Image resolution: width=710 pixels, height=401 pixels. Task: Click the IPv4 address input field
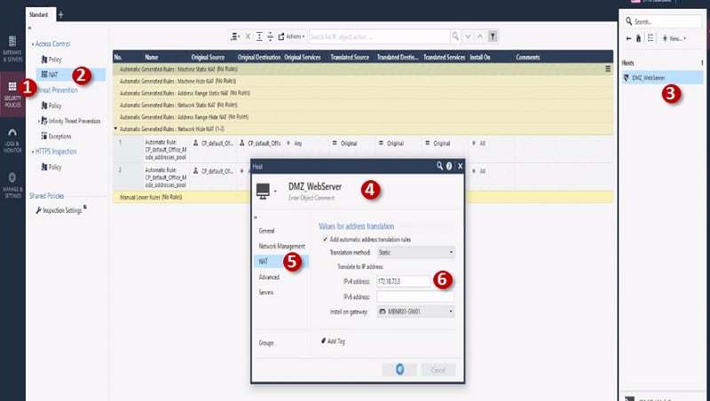[x=402, y=281]
